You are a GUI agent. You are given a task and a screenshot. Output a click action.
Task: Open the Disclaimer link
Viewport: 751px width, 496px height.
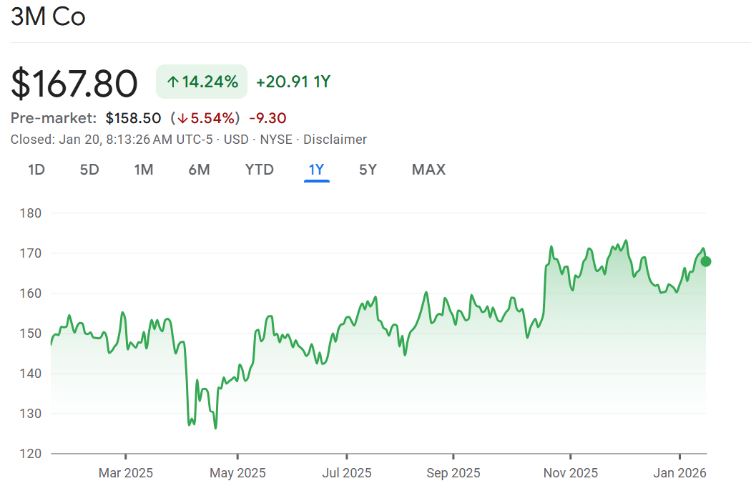[335, 140]
